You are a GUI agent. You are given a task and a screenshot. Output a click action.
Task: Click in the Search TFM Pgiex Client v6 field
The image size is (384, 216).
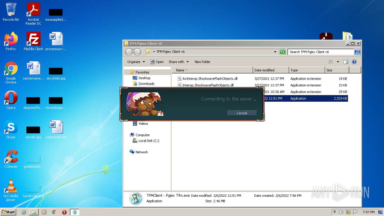click(320, 52)
